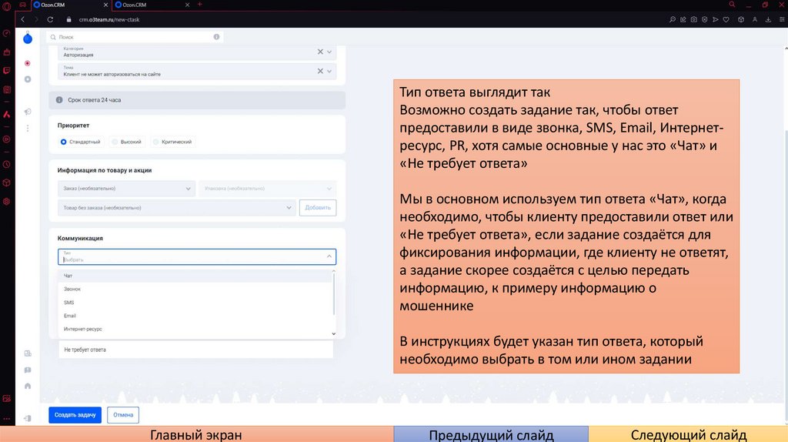Click the Предыдущий слайд button
This screenshot has width=788, height=442.
tap(491, 434)
